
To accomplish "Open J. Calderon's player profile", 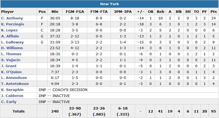I will (12, 96).
